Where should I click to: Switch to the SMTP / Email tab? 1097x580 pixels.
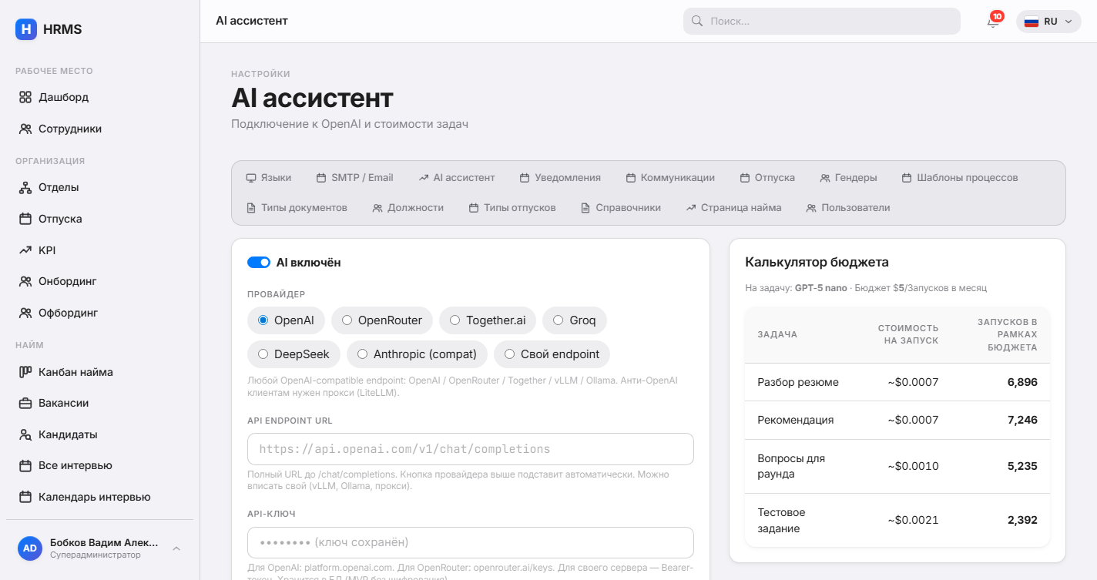354,178
